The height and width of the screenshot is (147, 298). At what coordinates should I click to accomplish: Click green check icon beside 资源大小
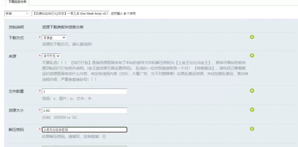(x=252, y=110)
